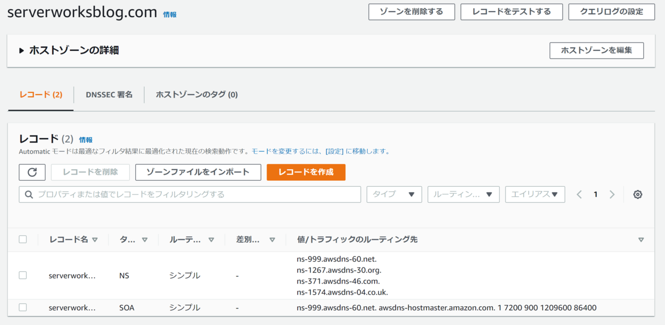Screen dimensions: 665x325
Task: Click value ns-1574.awsdns-04.co.uk.
Action: point(342,292)
